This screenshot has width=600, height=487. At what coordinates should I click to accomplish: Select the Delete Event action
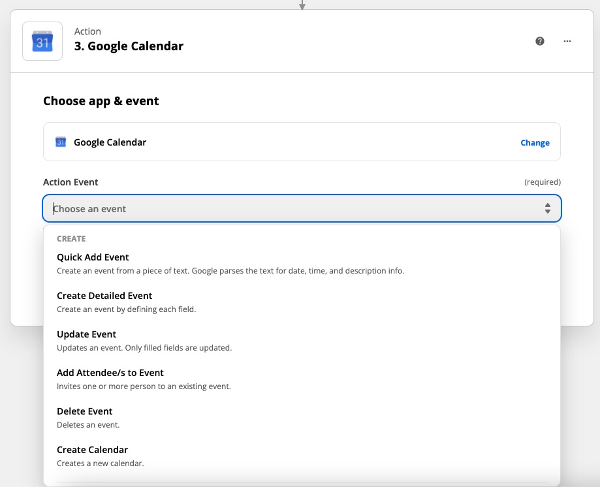(302, 418)
